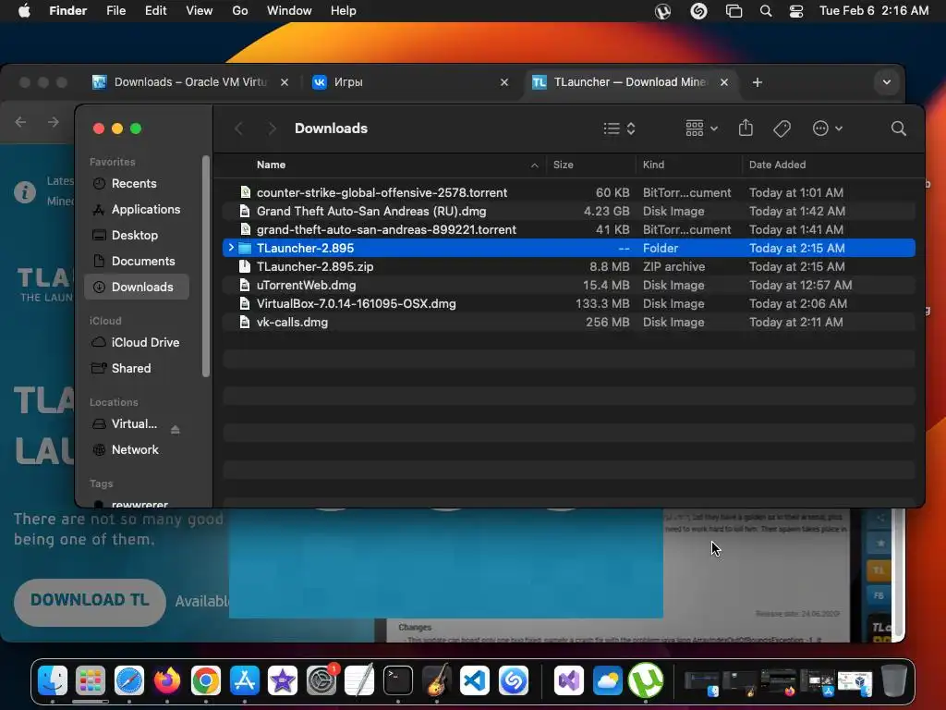Open Visual Studio Code in Dock

tap(475, 680)
